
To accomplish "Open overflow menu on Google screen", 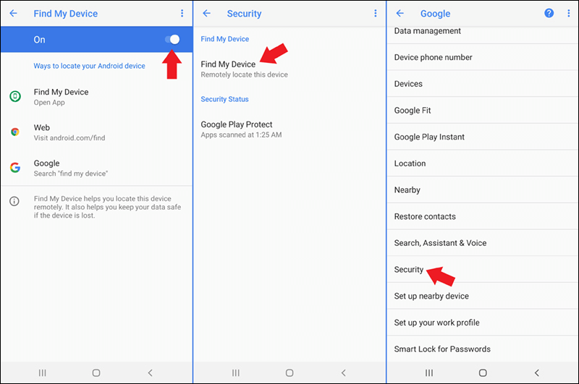I will point(568,13).
